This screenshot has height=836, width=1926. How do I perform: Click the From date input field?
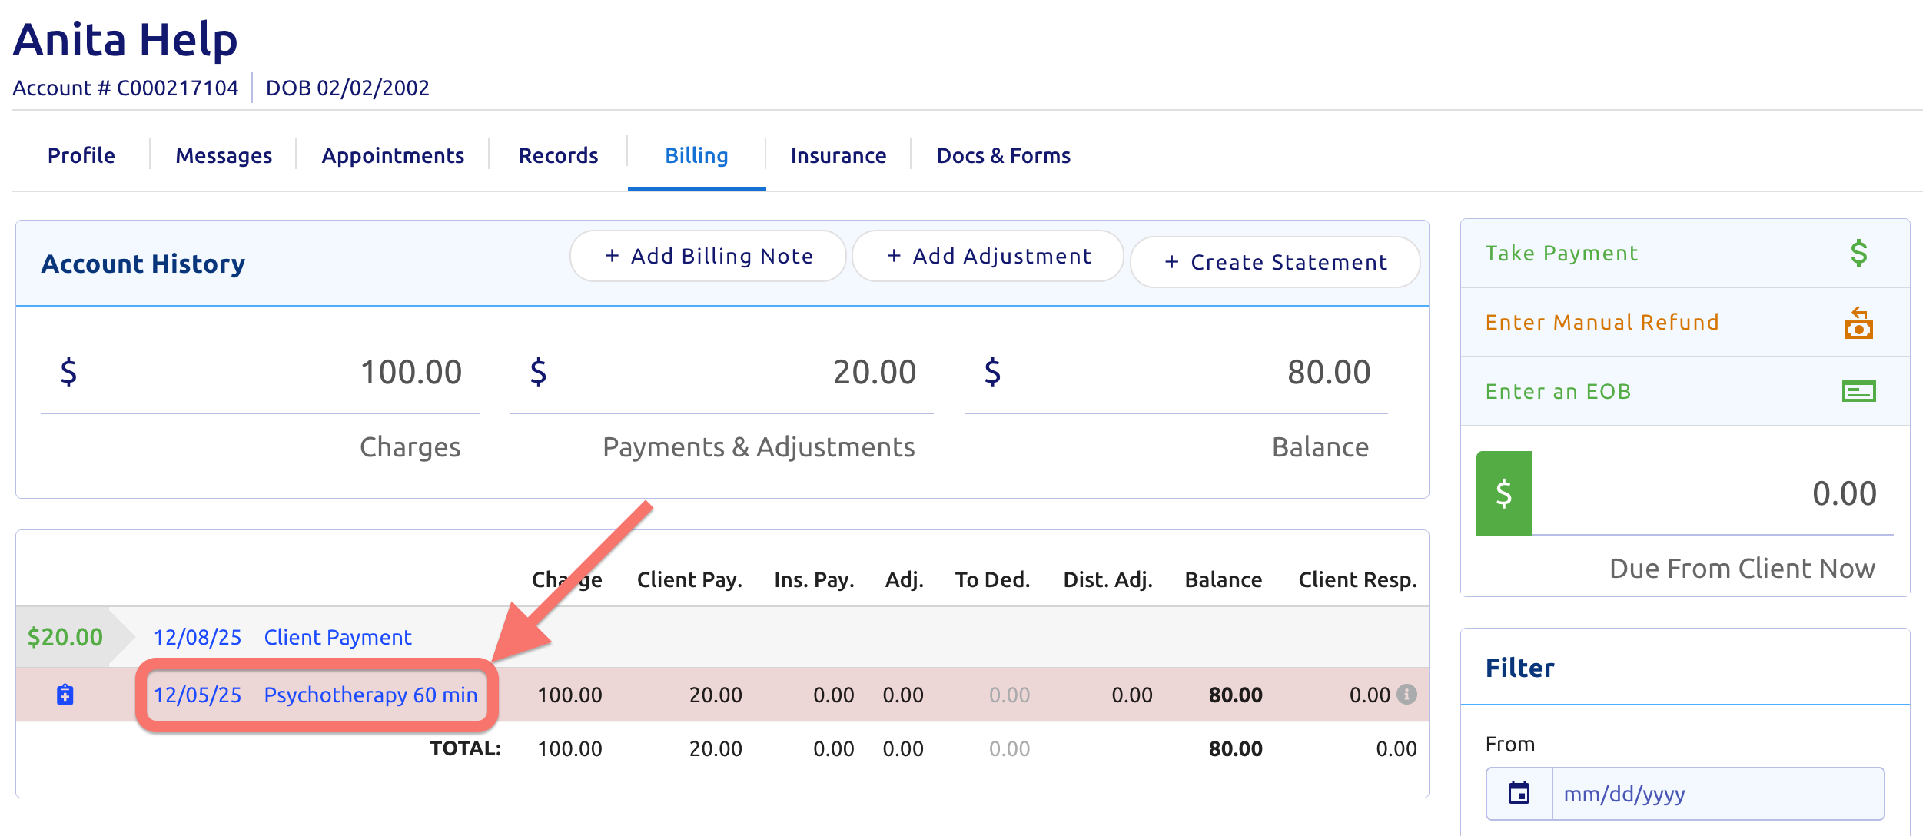point(1718,793)
